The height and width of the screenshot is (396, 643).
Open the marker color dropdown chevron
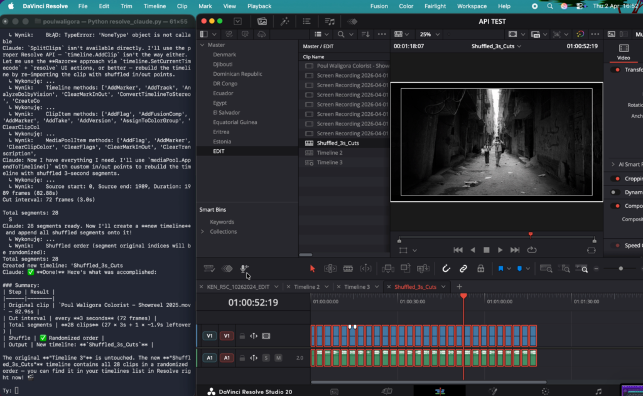508,269
